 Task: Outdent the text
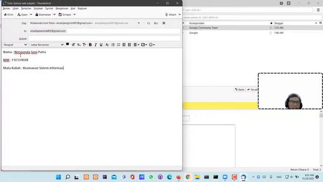click(x=124, y=45)
